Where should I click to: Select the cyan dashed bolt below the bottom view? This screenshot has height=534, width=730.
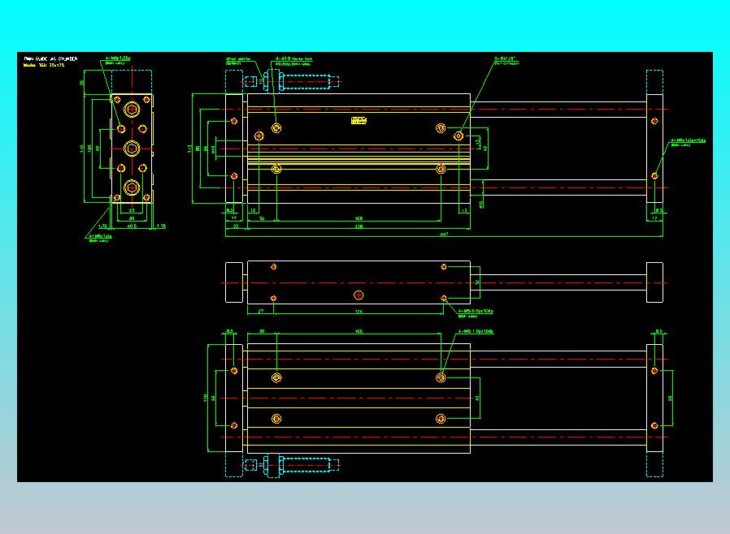click(292, 465)
